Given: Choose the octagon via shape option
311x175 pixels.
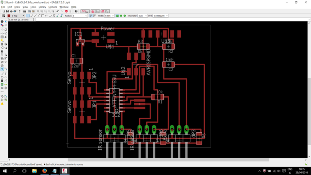Looking at the screenshot, I should (x=124, y=16).
